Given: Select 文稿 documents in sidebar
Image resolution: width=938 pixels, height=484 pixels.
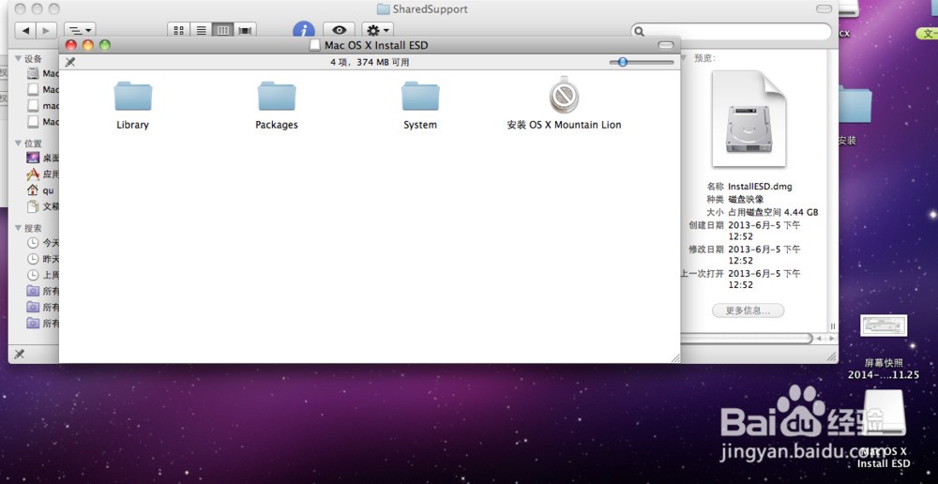Looking at the screenshot, I should [42, 206].
